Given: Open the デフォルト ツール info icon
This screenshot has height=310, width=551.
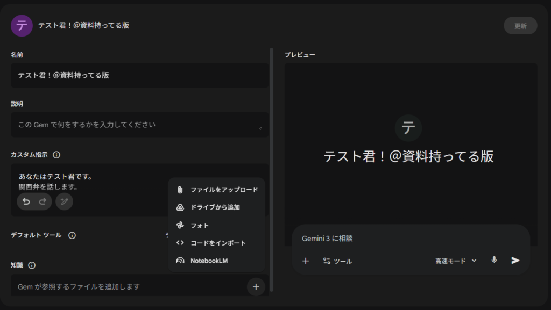Looking at the screenshot, I should 73,235.
